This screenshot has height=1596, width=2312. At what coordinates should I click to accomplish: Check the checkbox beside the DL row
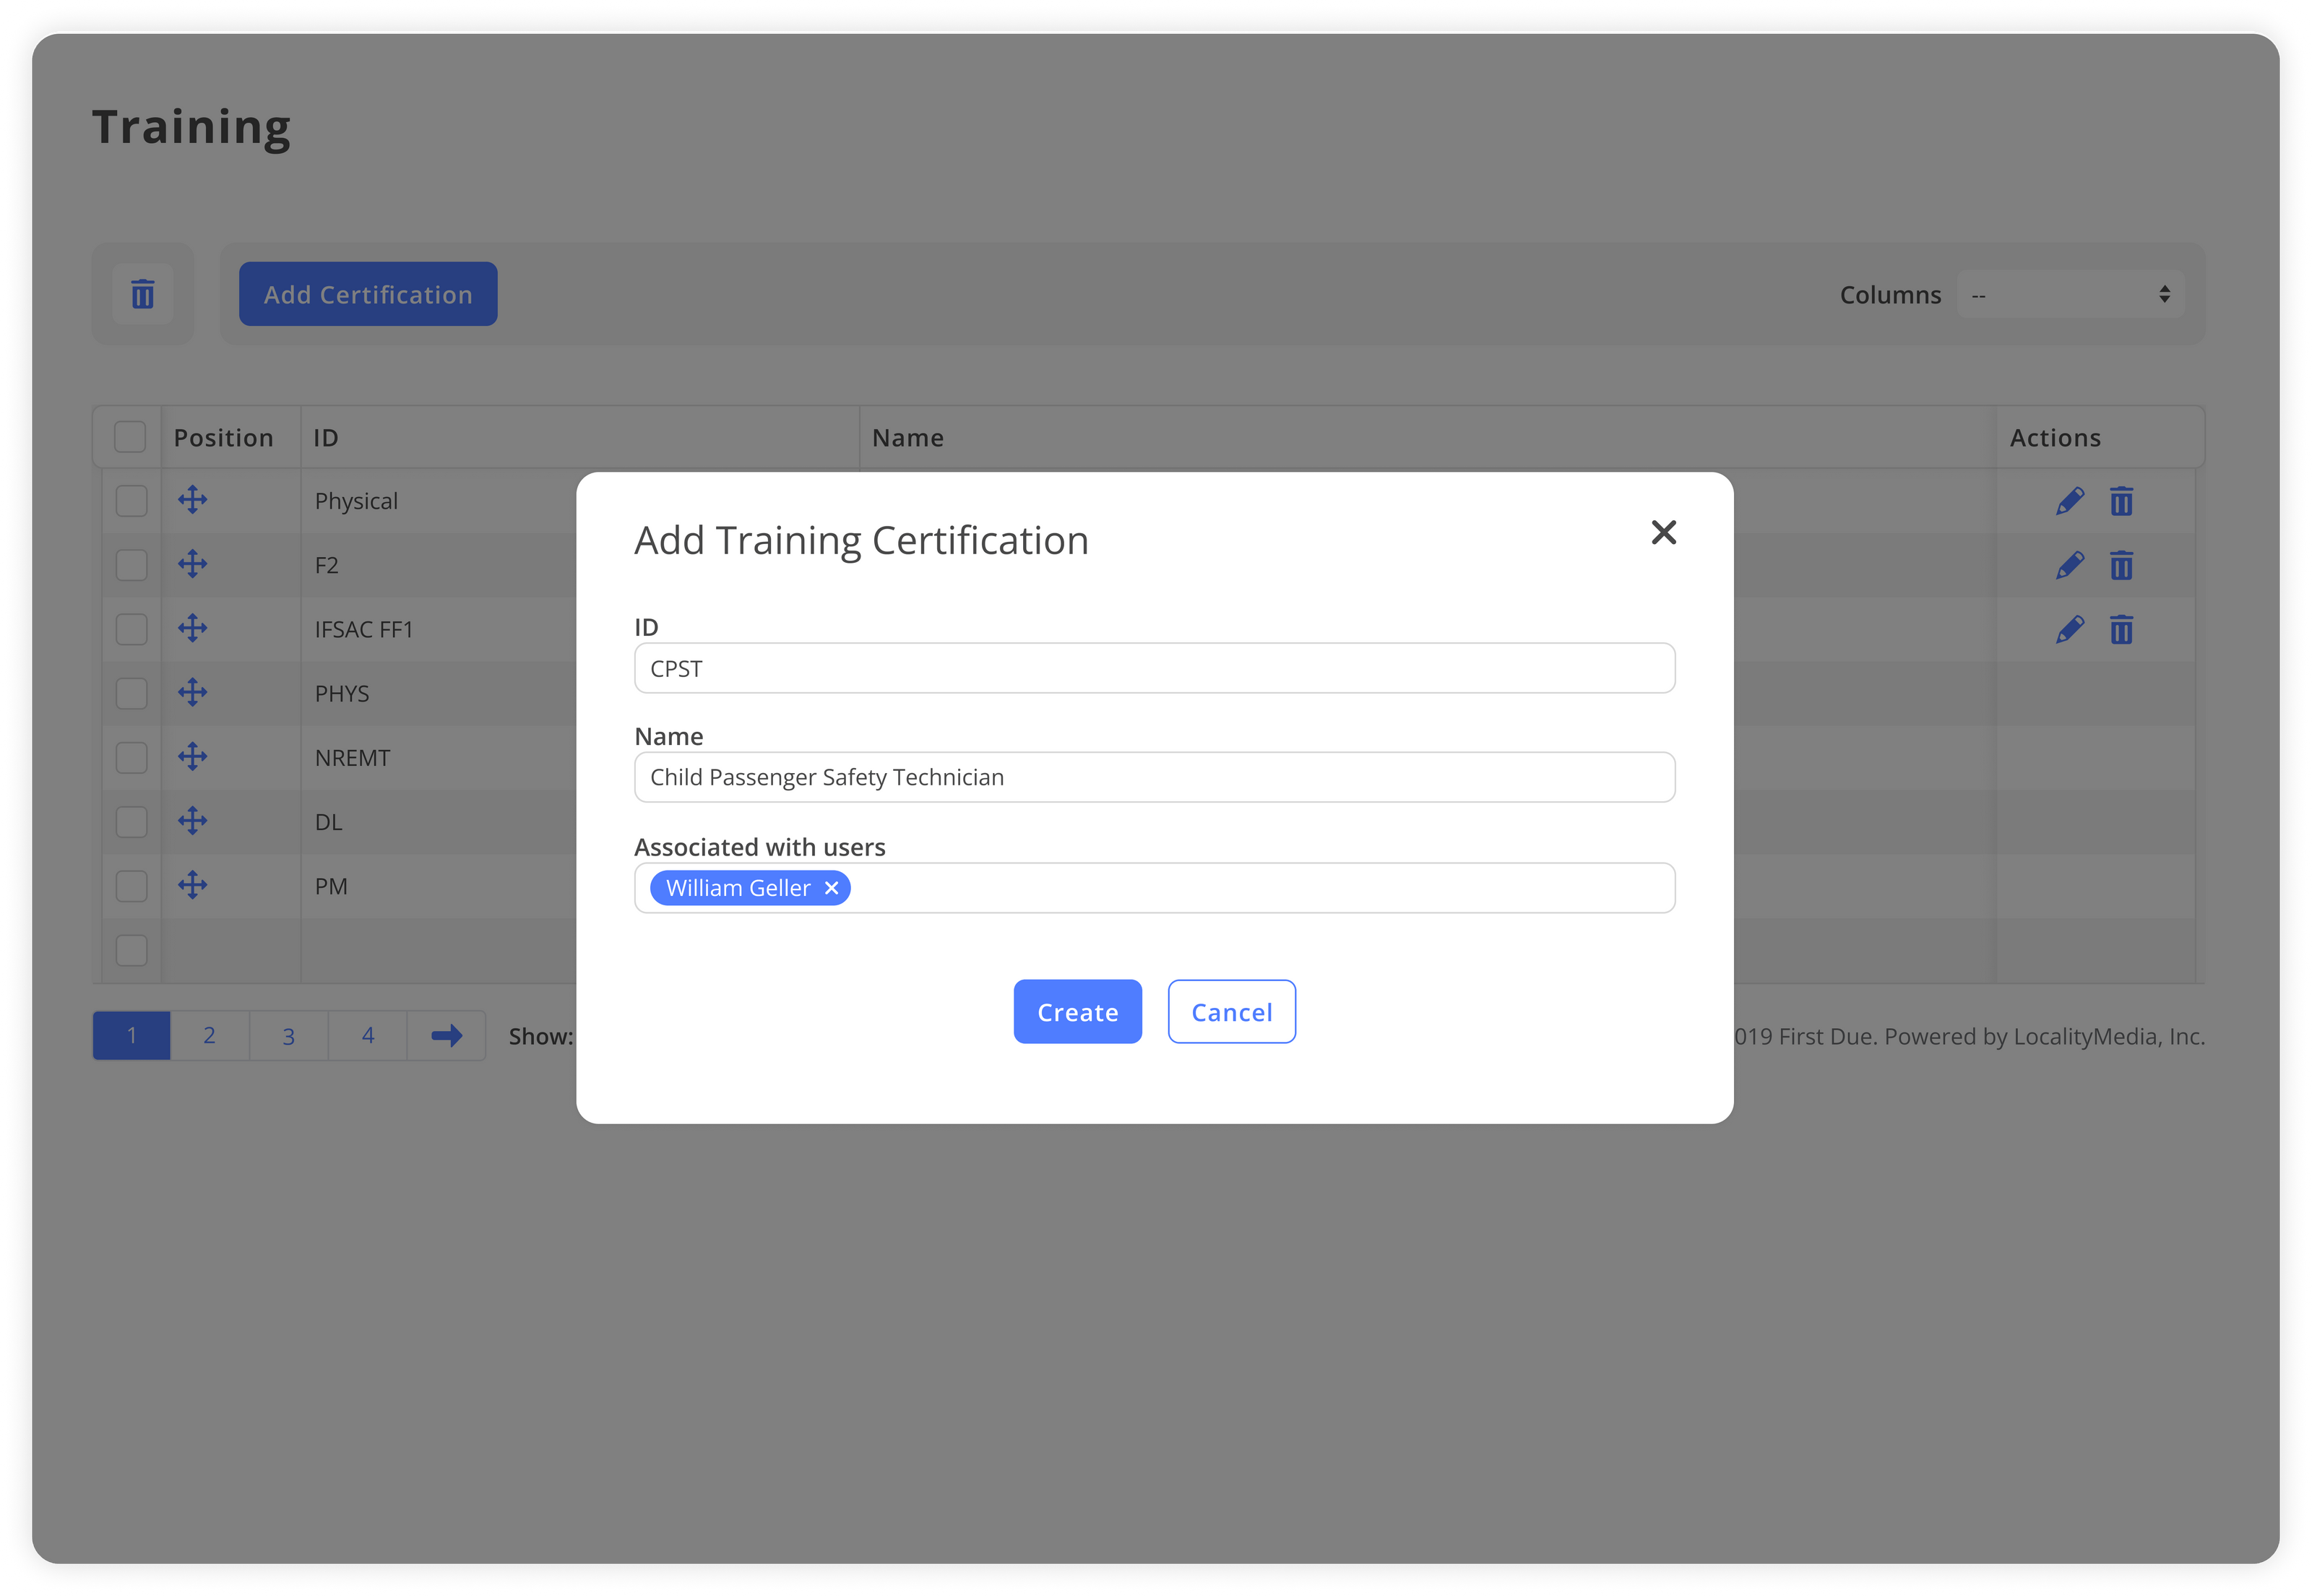131,821
